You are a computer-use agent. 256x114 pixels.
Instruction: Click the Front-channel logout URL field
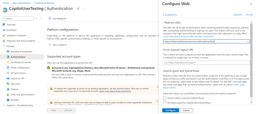tap(206, 63)
